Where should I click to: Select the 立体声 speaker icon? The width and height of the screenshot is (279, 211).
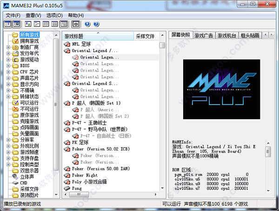(15, 177)
